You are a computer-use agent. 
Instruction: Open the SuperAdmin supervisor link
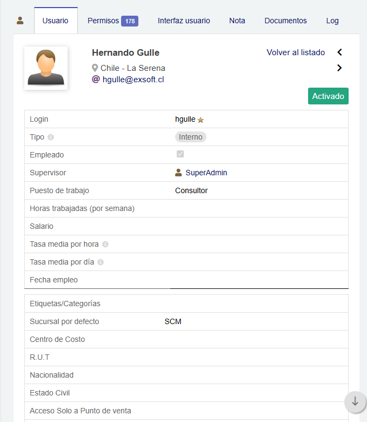(x=206, y=173)
